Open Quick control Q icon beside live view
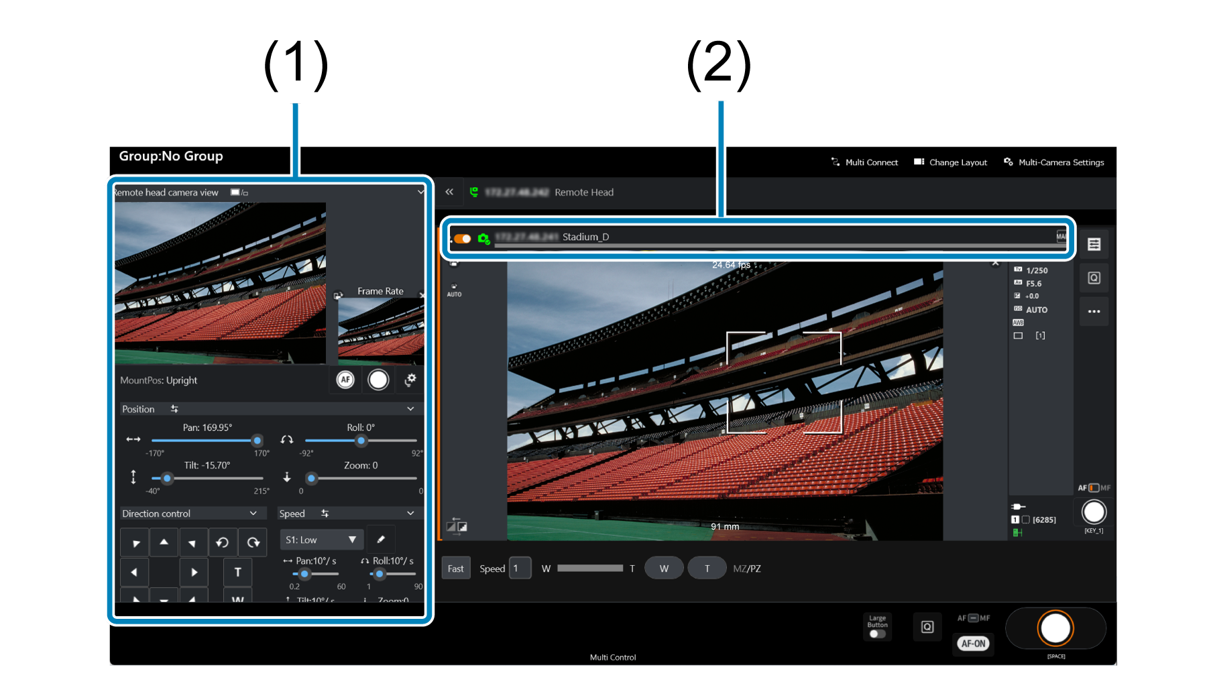Image resolution: width=1207 pixels, height=690 pixels. pos(1094,278)
